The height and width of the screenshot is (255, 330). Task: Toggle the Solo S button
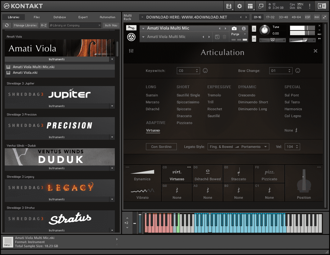click(x=254, y=29)
